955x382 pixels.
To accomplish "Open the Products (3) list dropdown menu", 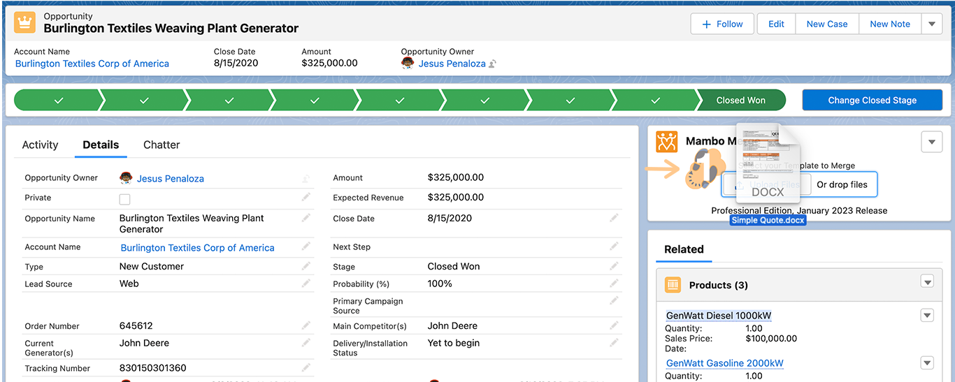I will [927, 282].
